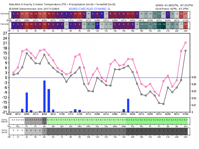
Task: Click the last pink max-temperature marker
Action: [186, 43]
